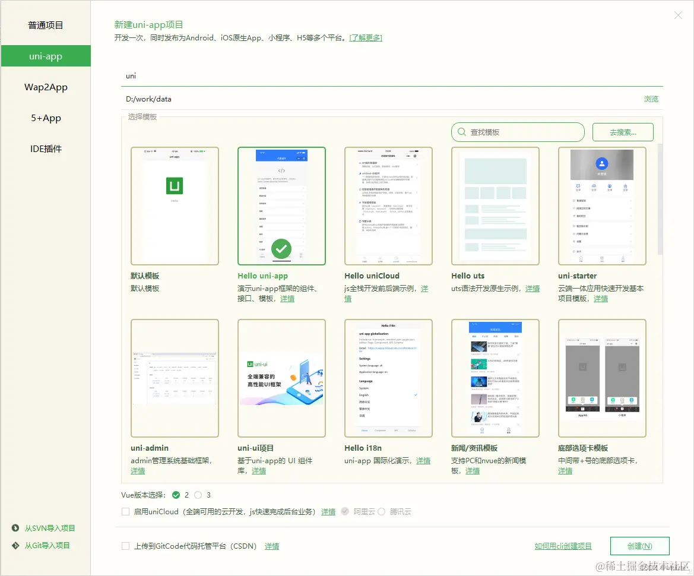The width and height of the screenshot is (694, 576).
Task: Choose the uni-starter template thumbnail
Action: tap(602, 206)
